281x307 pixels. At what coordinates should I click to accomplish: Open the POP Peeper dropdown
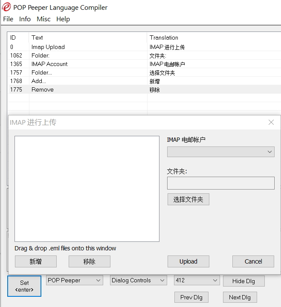click(75, 280)
